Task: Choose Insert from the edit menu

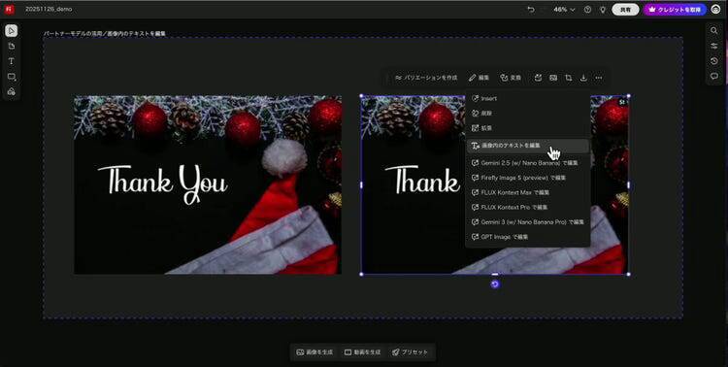Action: (x=528, y=98)
